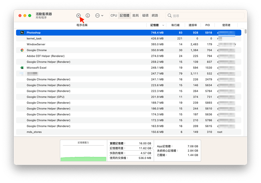This screenshot has width=261, height=183.
Task: Select Chrome Helper row with PID 5636
Action: pyautogui.click(x=129, y=114)
